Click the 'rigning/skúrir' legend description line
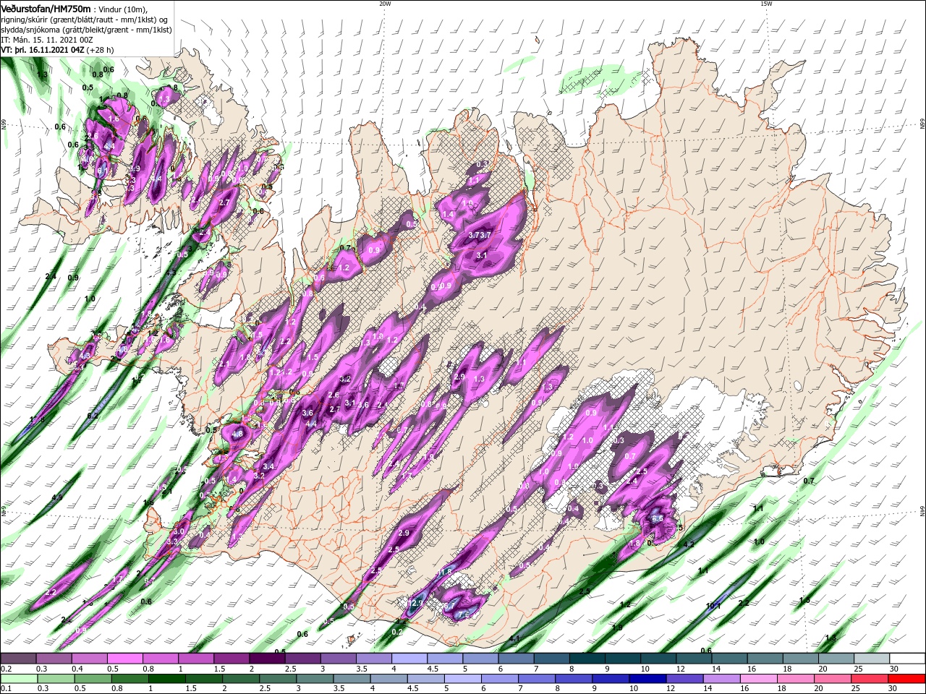926x694 pixels. coord(84,20)
